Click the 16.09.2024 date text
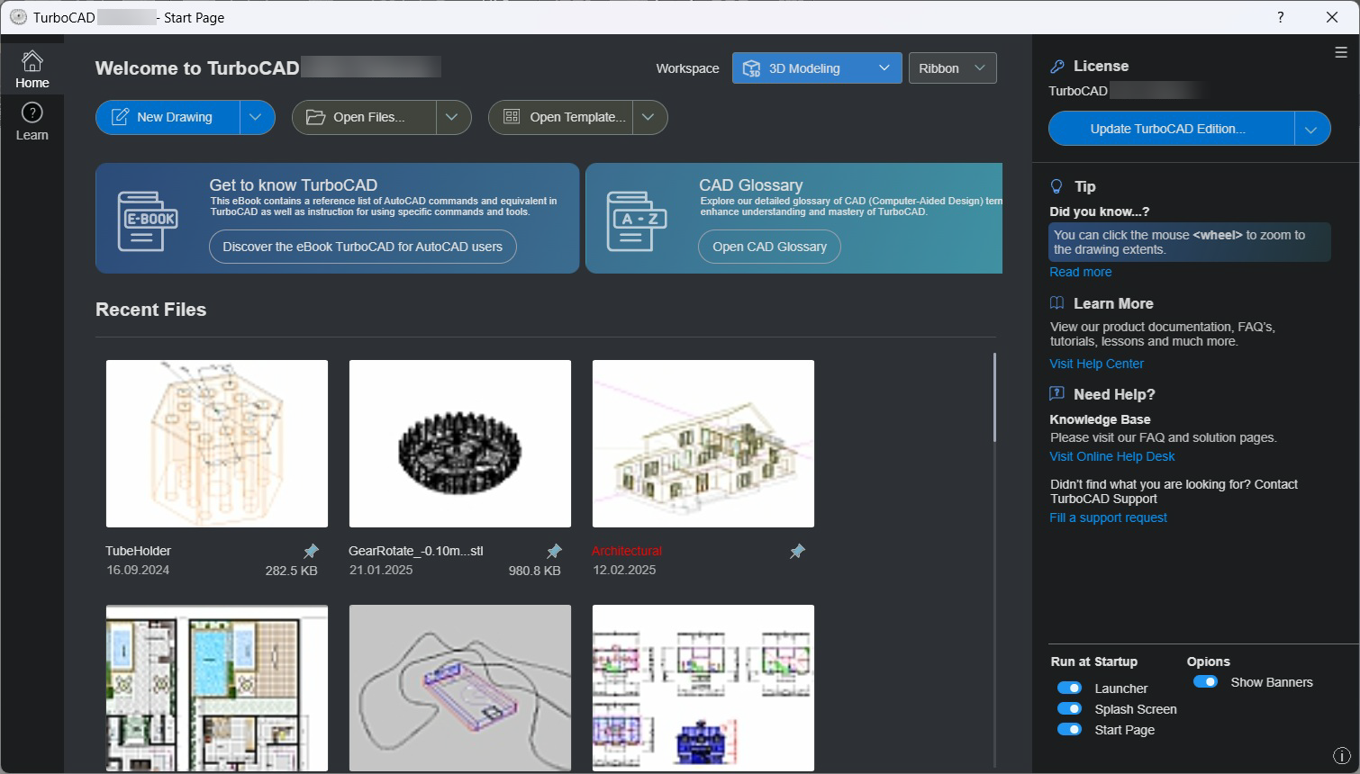 138,570
